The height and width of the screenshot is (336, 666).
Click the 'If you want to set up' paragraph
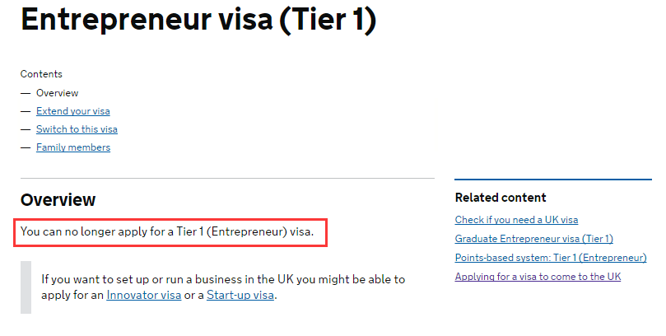(x=223, y=287)
